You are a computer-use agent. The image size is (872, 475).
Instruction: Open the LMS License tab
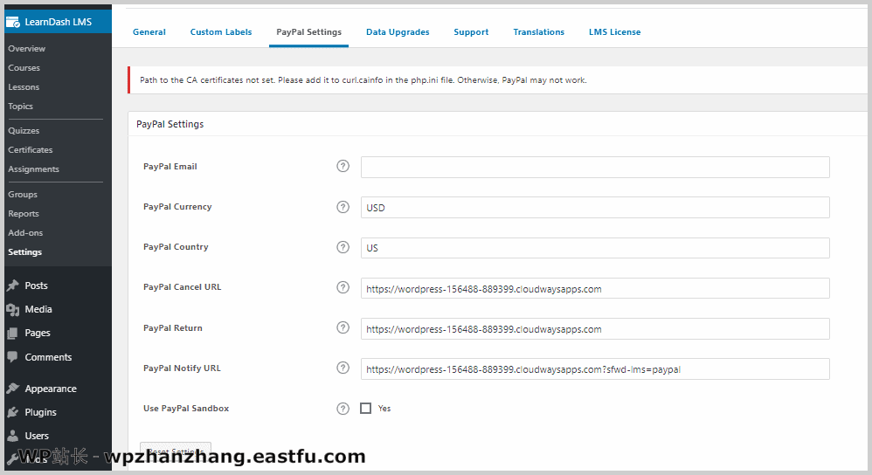614,32
